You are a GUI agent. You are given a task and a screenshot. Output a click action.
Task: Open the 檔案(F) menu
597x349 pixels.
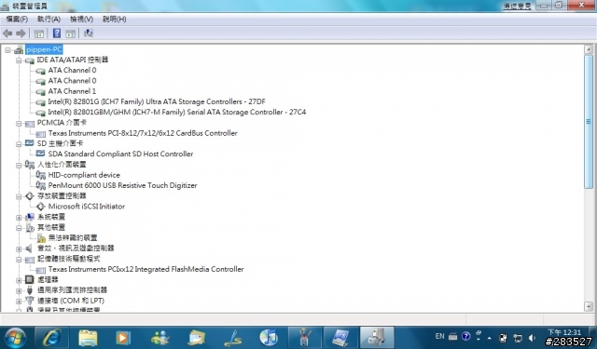[x=17, y=19]
